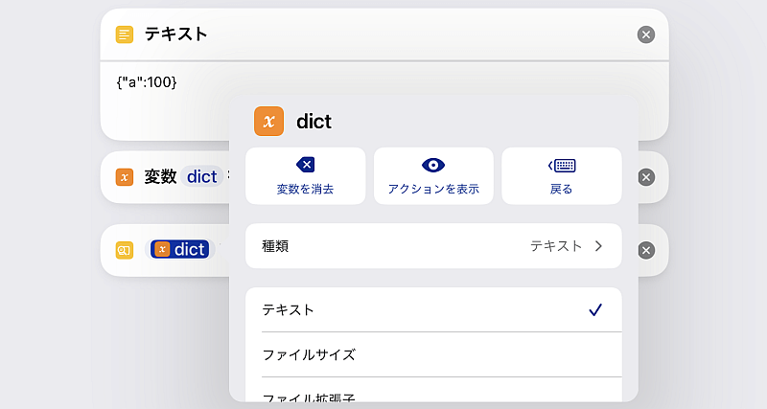This screenshot has height=409, width=767.
Task: Select the blue dict variable token
Action: click(x=180, y=250)
